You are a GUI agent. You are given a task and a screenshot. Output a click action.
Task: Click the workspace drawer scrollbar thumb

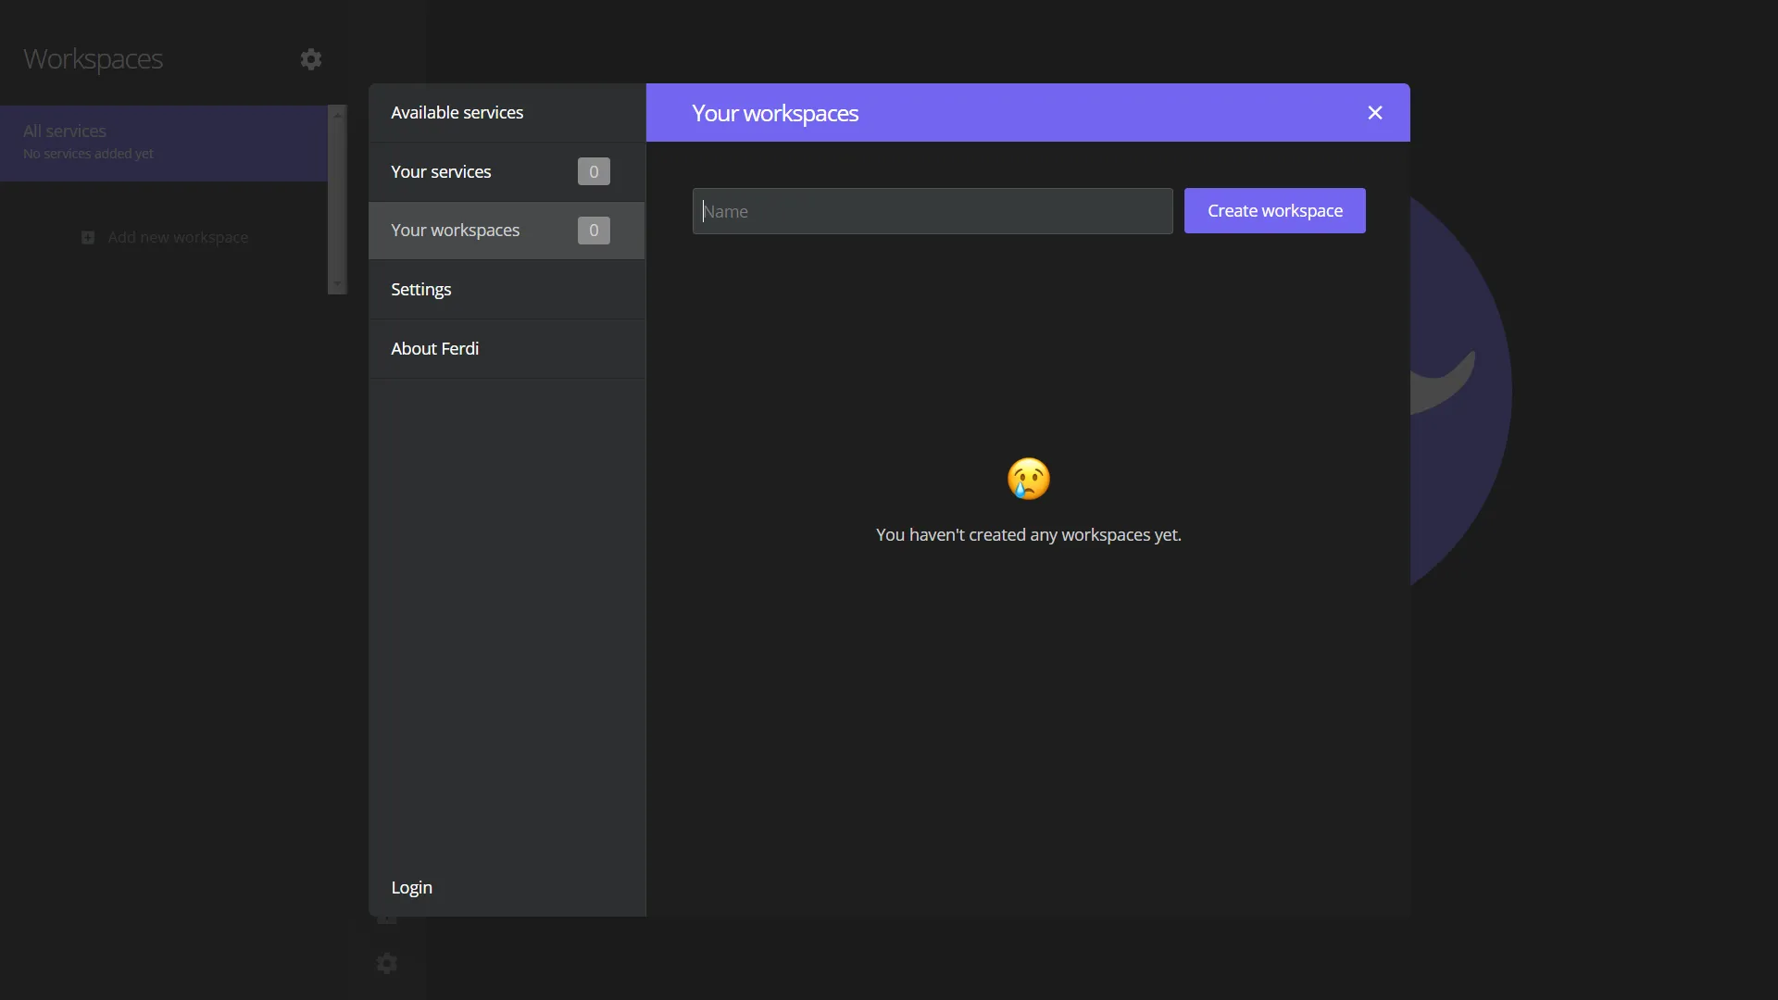tap(337, 199)
